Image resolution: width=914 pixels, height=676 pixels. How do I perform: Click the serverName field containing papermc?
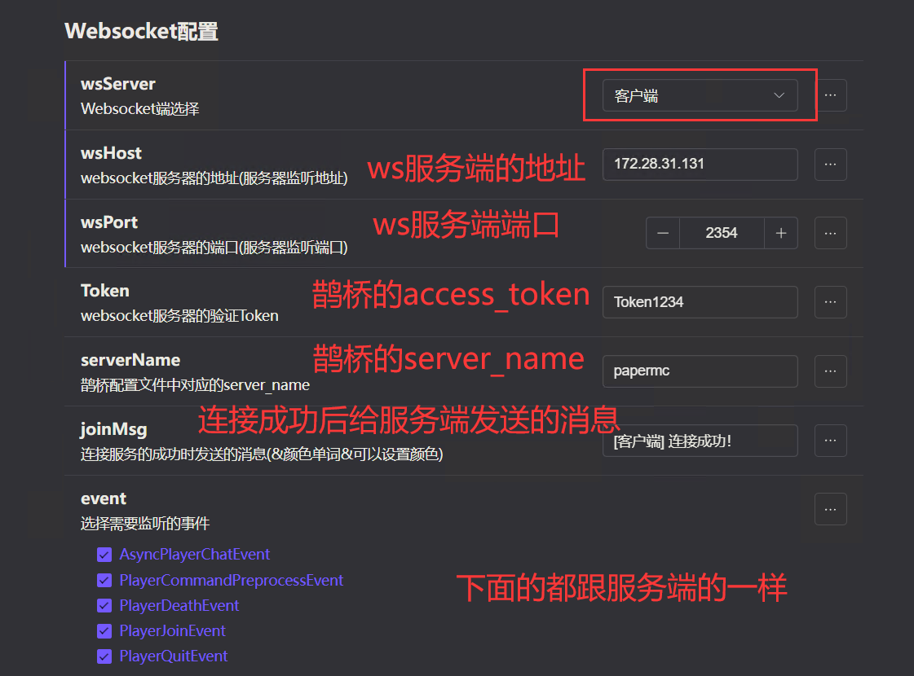click(700, 371)
